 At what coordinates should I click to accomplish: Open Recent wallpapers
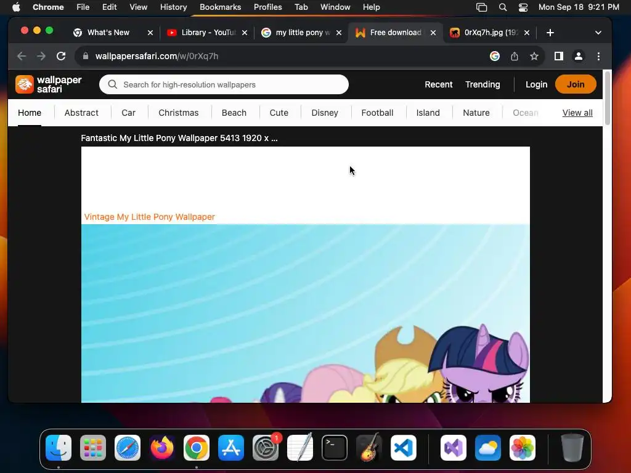tap(439, 84)
